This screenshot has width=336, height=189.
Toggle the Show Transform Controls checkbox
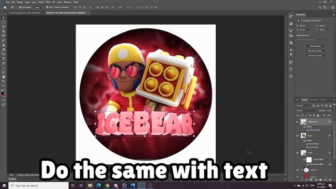47,7
